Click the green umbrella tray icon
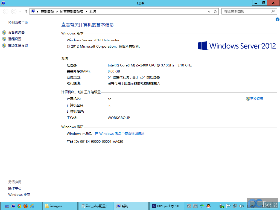 pyautogui.click(x=202, y=206)
